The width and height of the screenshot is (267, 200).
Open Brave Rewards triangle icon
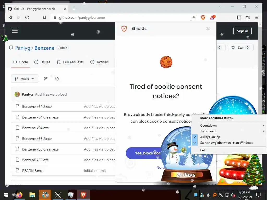click(x=212, y=17)
